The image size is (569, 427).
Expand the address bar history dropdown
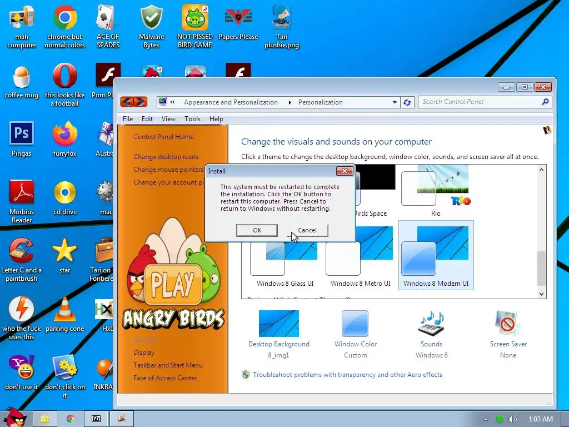(x=395, y=102)
